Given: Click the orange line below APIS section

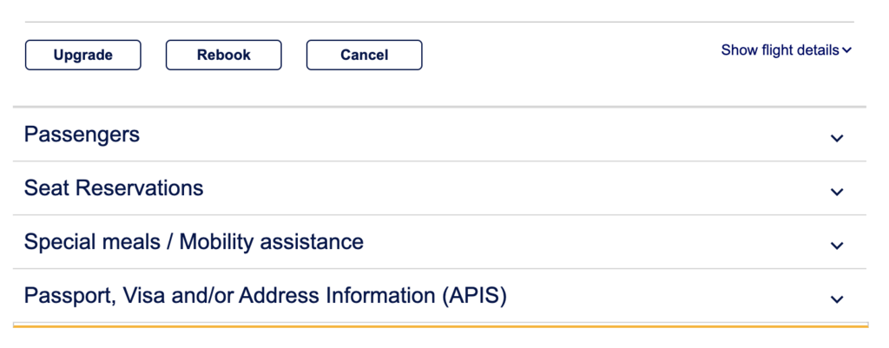Looking at the screenshot, I should point(439,326).
